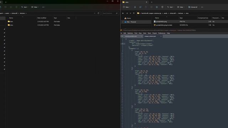Open See more ellipsis in right Explorer toolbar
Image resolution: width=228 pixels, height=128 pixels.
tap(202, 7)
